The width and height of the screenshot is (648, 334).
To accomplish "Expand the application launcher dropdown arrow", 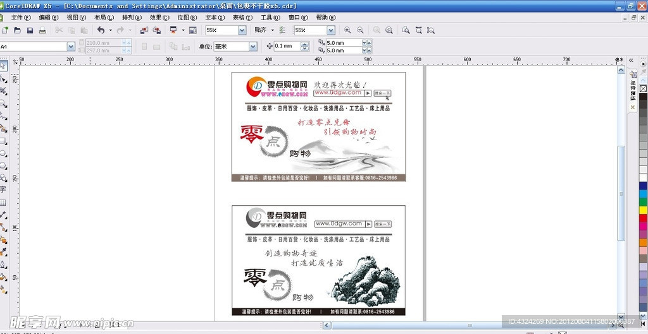I will [182, 30].
